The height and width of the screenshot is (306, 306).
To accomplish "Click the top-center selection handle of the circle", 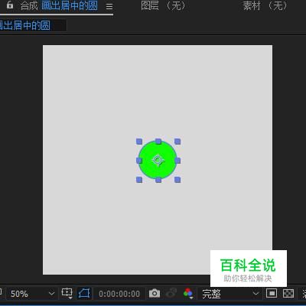I will click(x=158, y=142).
